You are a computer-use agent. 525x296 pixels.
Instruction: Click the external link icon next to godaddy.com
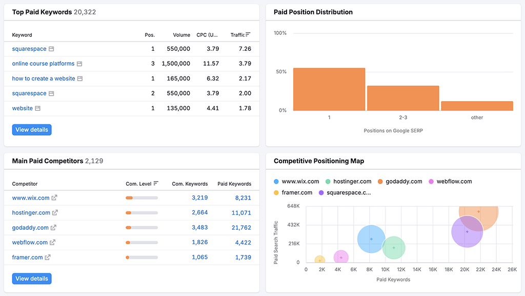point(53,227)
